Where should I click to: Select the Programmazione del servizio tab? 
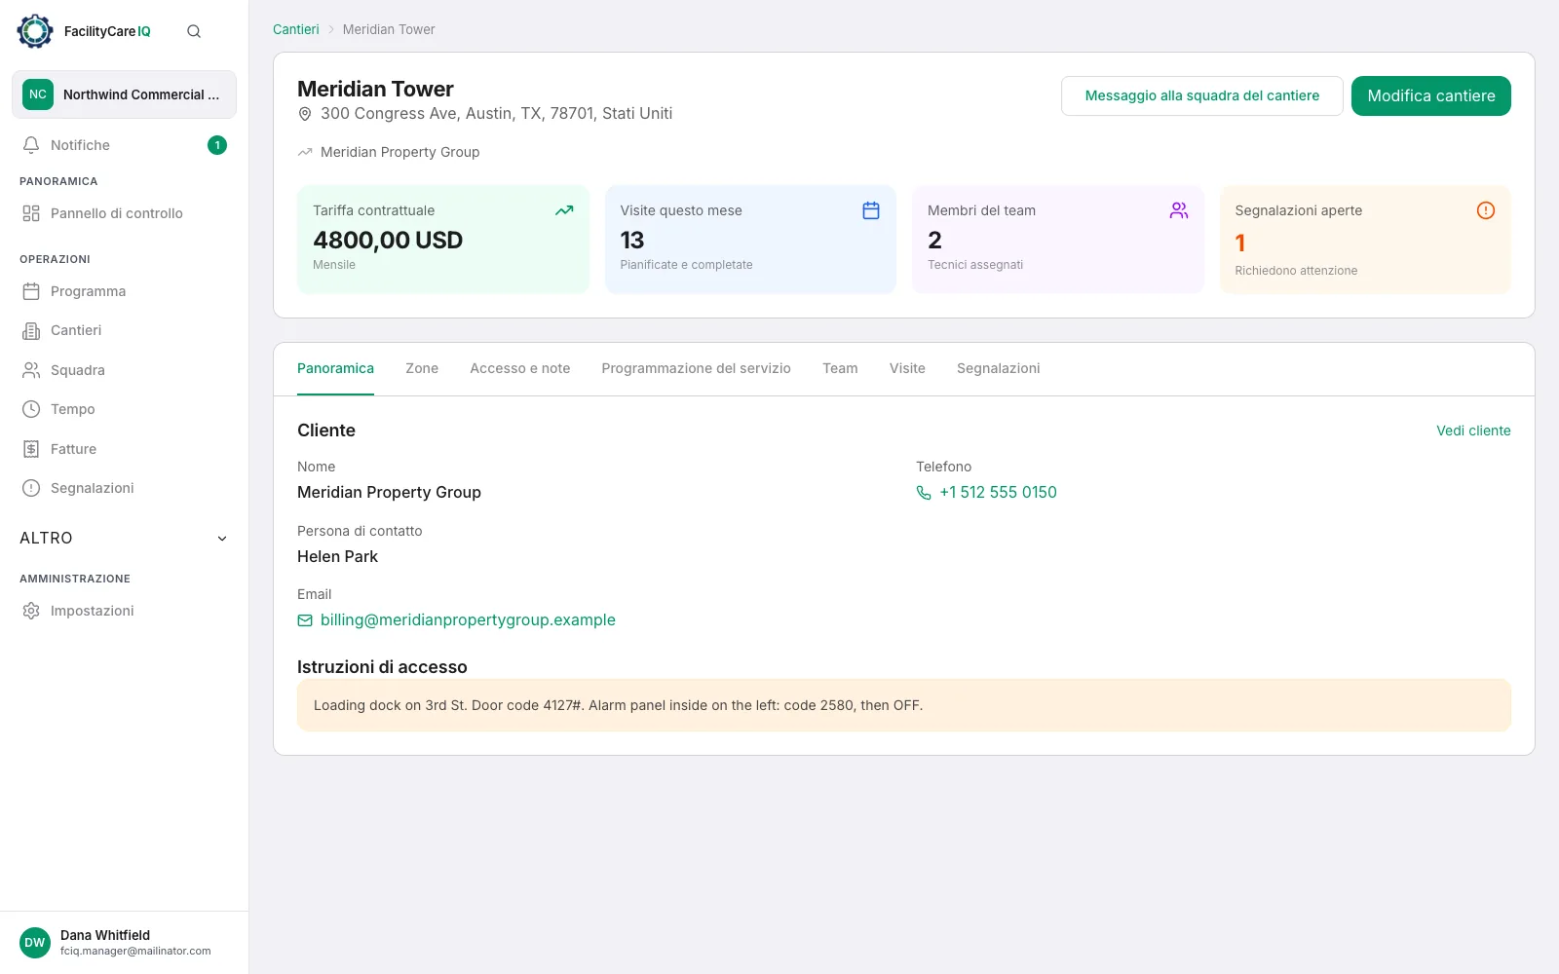click(697, 368)
